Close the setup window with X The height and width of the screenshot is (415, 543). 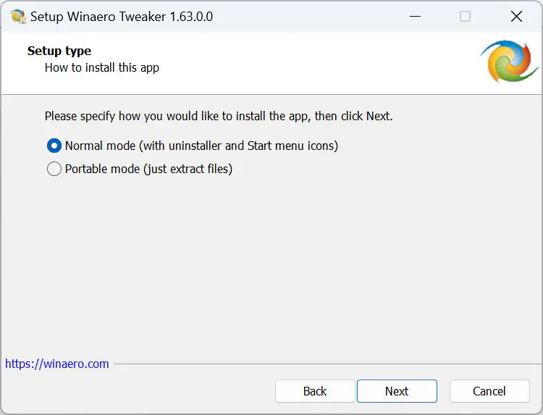[x=516, y=17]
